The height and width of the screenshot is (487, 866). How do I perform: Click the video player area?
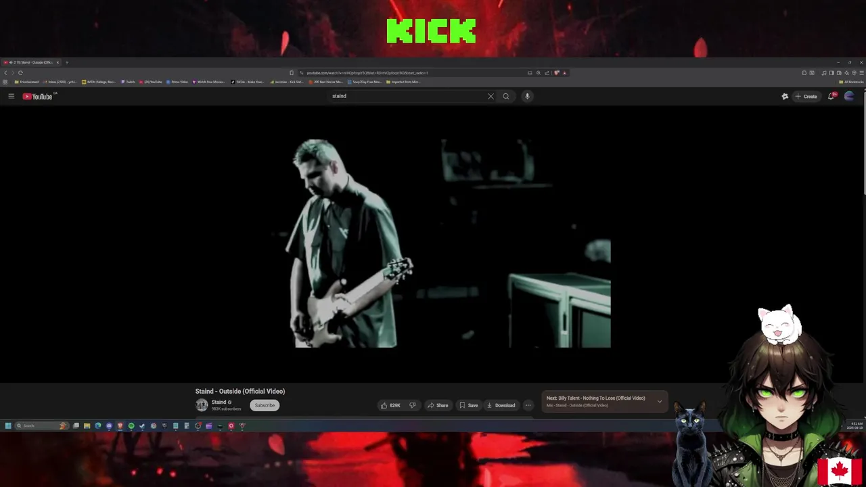[x=433, y=243]
